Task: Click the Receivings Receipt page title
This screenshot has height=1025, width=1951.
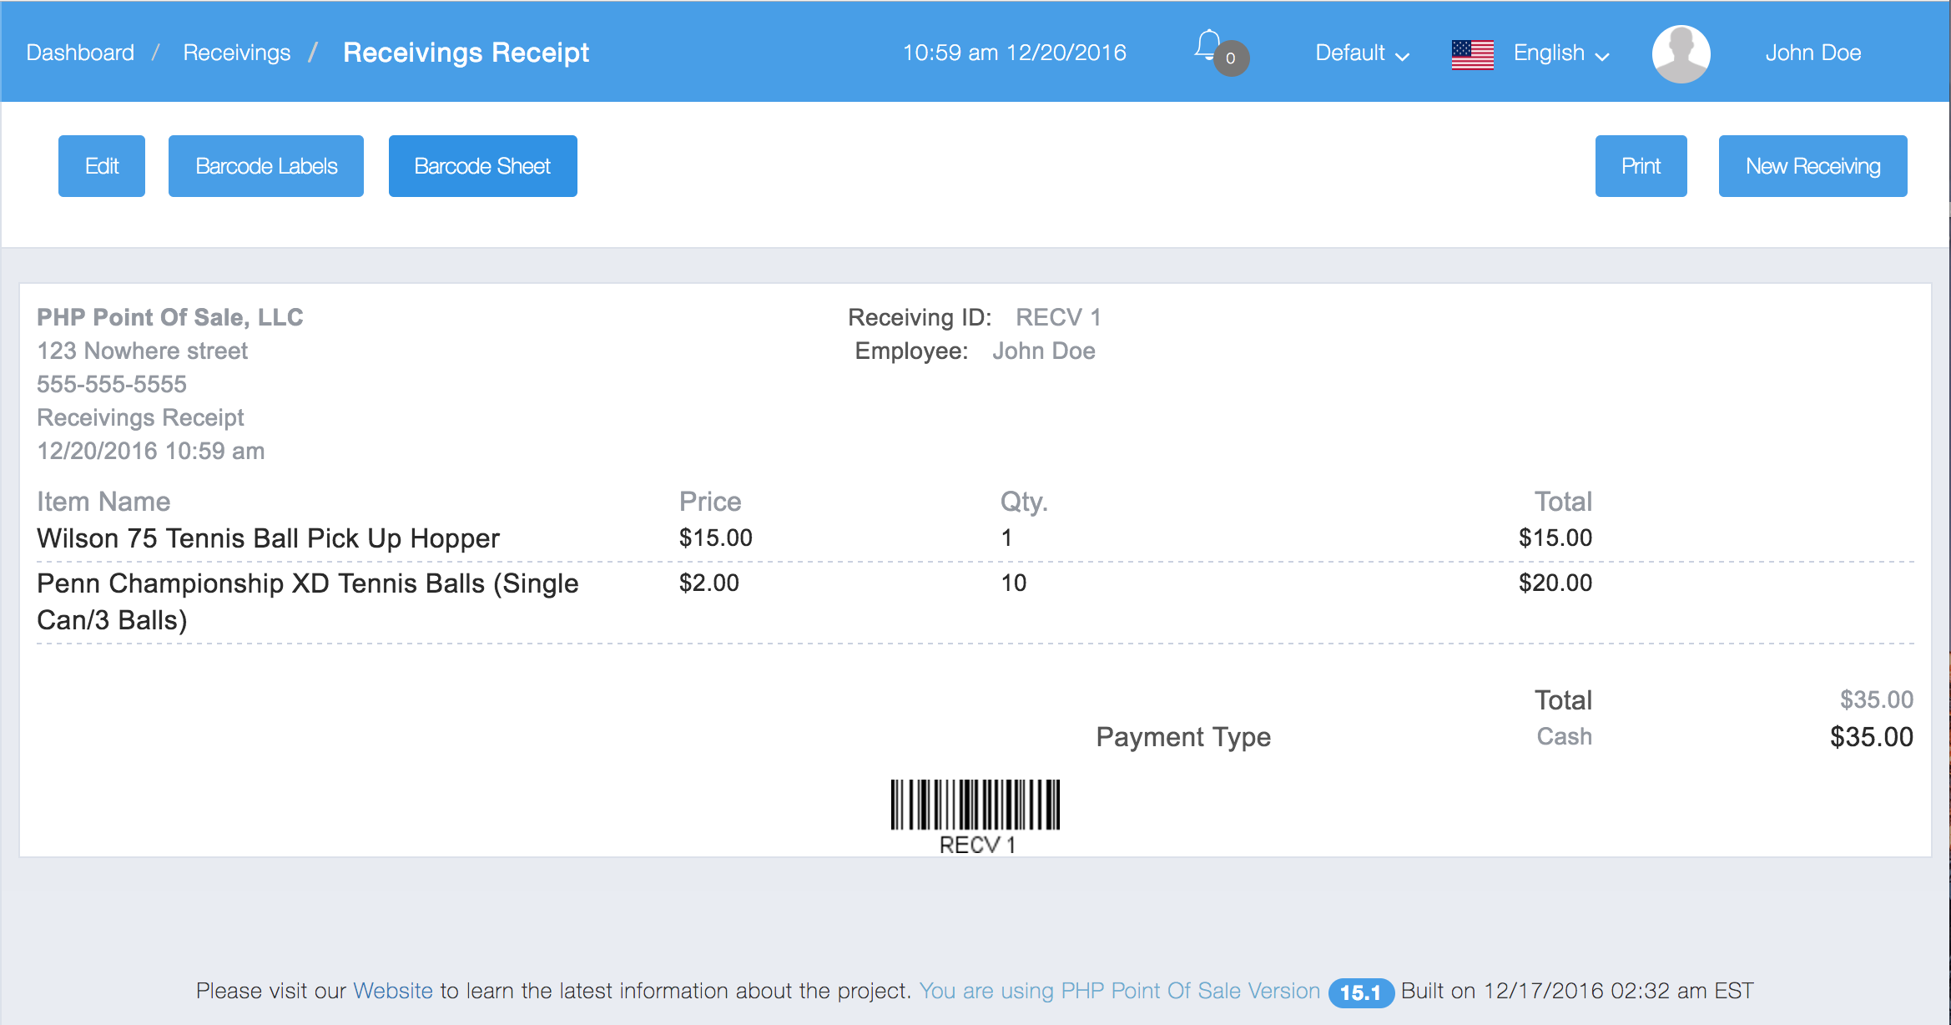Action: [x=466, y=53]
